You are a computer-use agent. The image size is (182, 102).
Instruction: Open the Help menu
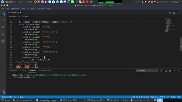click(48, 9)
